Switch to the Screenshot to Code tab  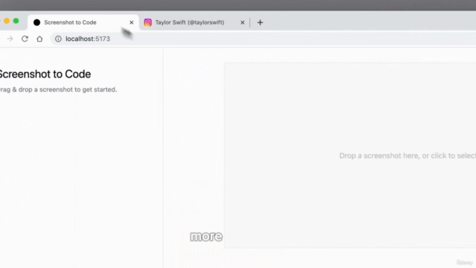(83, 22)
